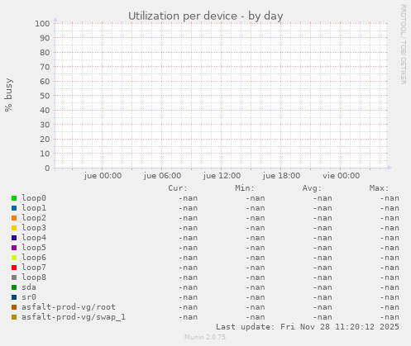Click the loop7 red color swatch
Screen dimensions: 411x346
(14, 268)
